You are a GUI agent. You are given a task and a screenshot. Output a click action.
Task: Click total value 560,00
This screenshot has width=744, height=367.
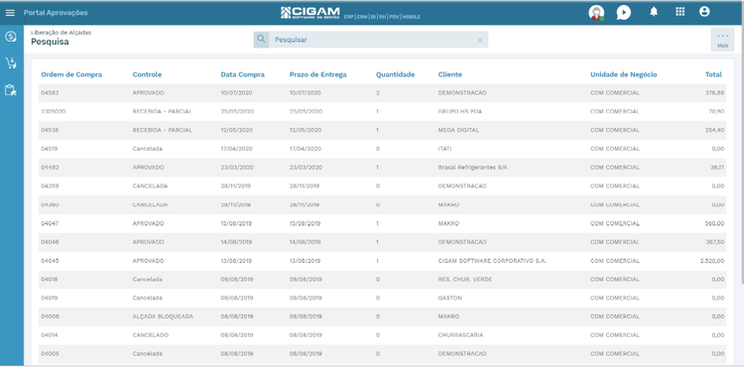tap(714, 223)
